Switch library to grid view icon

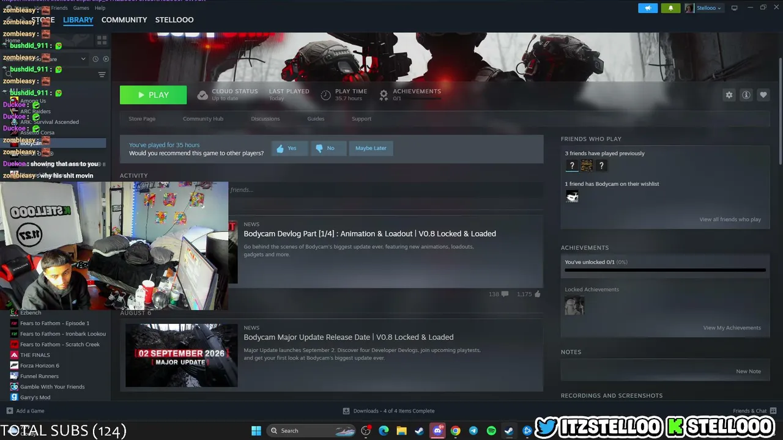tap(102, 40)
